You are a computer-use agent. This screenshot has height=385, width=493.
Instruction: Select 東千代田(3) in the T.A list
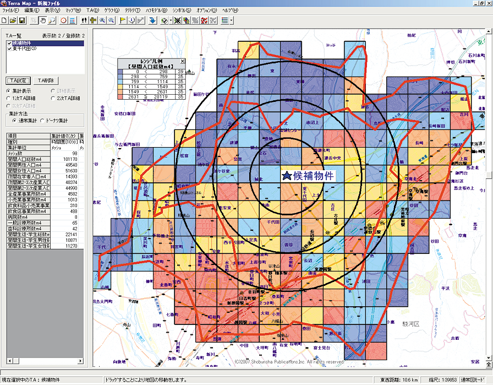coord(25,49)
